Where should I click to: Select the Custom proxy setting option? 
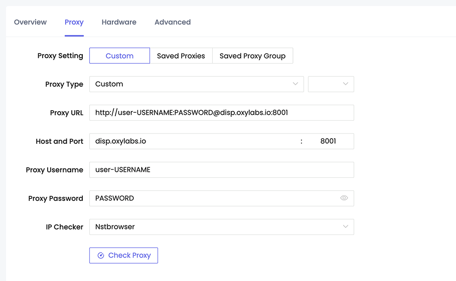point(119,56)
